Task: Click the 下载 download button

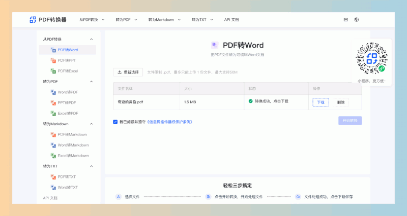Action: click(x=321, y=102)
